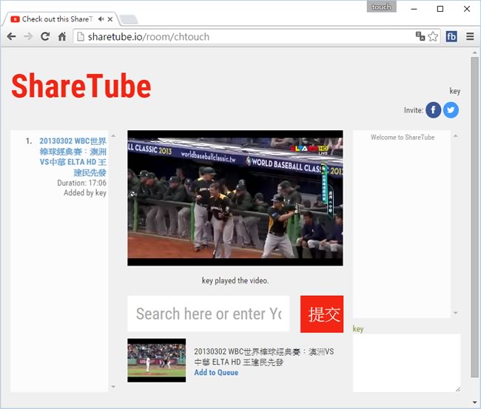Screen dimensions: 481x409
Task: Invite friends via Facebook icon
Action: point(433,109)
